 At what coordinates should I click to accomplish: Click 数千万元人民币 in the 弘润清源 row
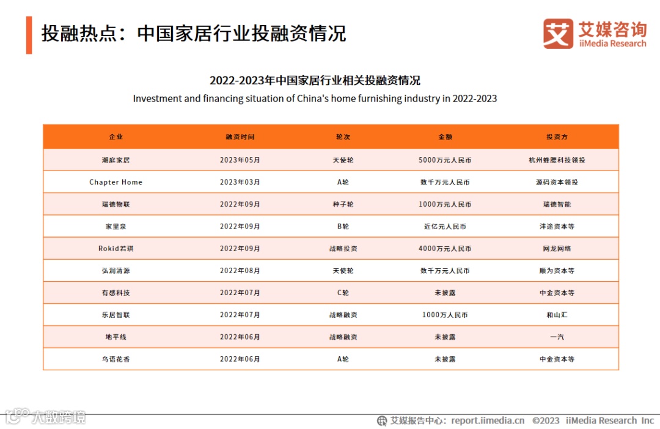[445, 271]
